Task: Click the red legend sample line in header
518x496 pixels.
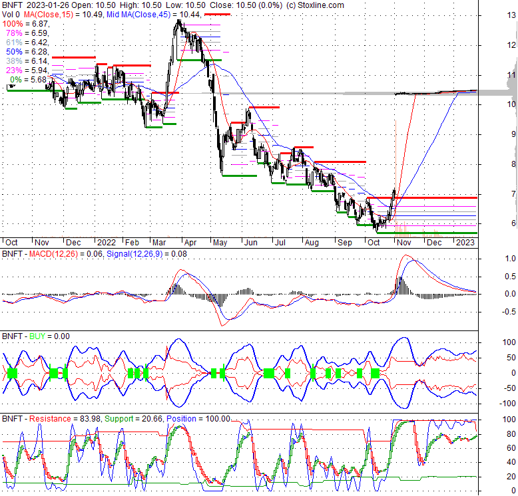Action: [x=217, y=15]
